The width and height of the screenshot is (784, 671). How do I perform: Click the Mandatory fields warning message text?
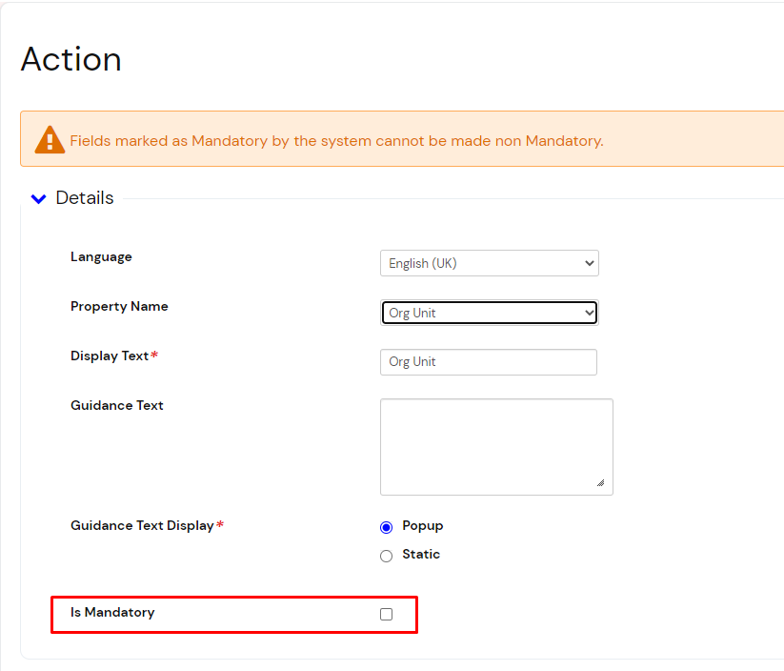click(336, 141)
